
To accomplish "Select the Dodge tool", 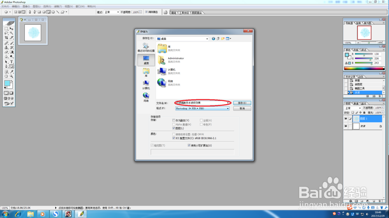I will click(11, 56).
